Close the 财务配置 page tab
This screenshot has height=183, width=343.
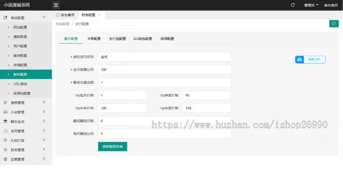(99, 15)
